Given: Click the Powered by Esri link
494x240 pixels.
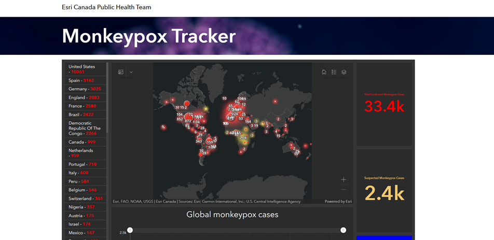Looking at the screenshot, I should 338,202.
